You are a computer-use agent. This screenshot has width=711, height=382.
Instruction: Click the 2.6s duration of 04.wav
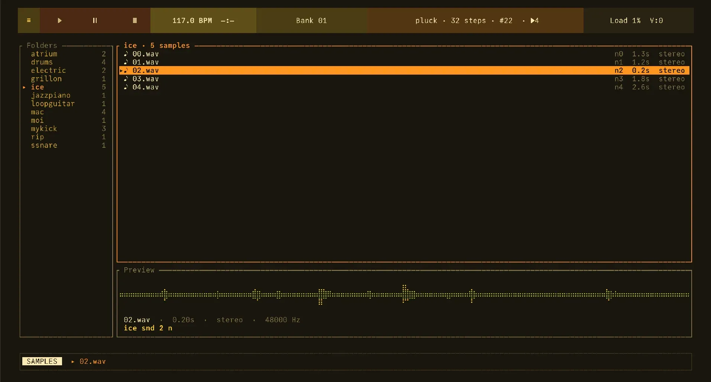(x=641, y=87)
